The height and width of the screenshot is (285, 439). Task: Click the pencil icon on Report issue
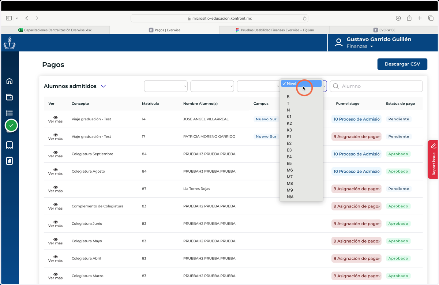point(434,146)
